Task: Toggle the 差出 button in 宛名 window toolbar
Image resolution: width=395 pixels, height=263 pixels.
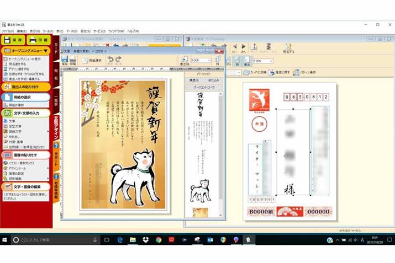Action: (x=247, y=61)
